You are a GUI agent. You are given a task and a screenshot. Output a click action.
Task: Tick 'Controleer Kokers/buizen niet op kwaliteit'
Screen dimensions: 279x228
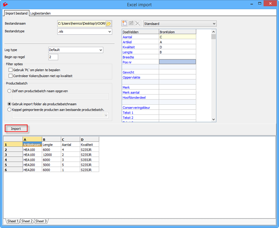[x=10, y=76]
